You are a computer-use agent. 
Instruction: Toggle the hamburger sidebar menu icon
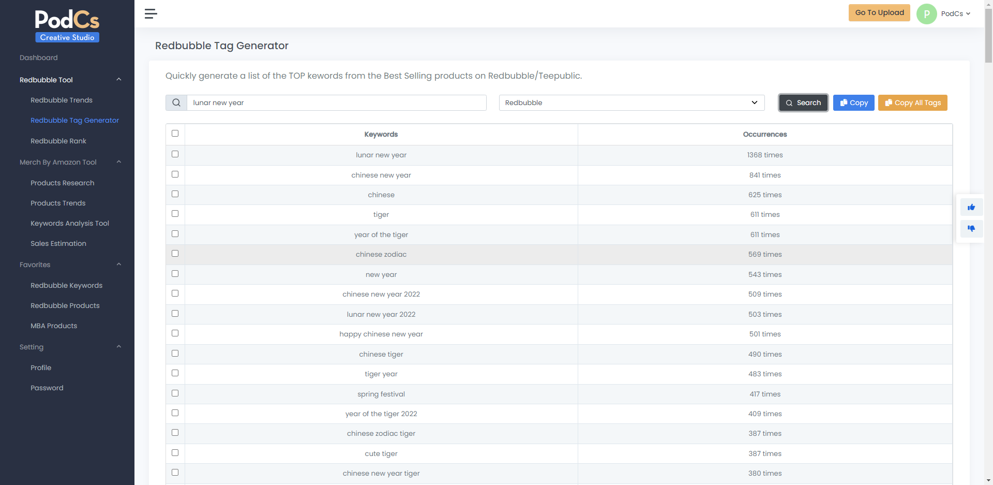point(151,13)
